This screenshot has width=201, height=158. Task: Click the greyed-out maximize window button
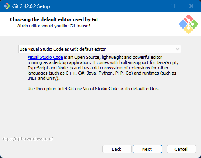click(173, 6)
